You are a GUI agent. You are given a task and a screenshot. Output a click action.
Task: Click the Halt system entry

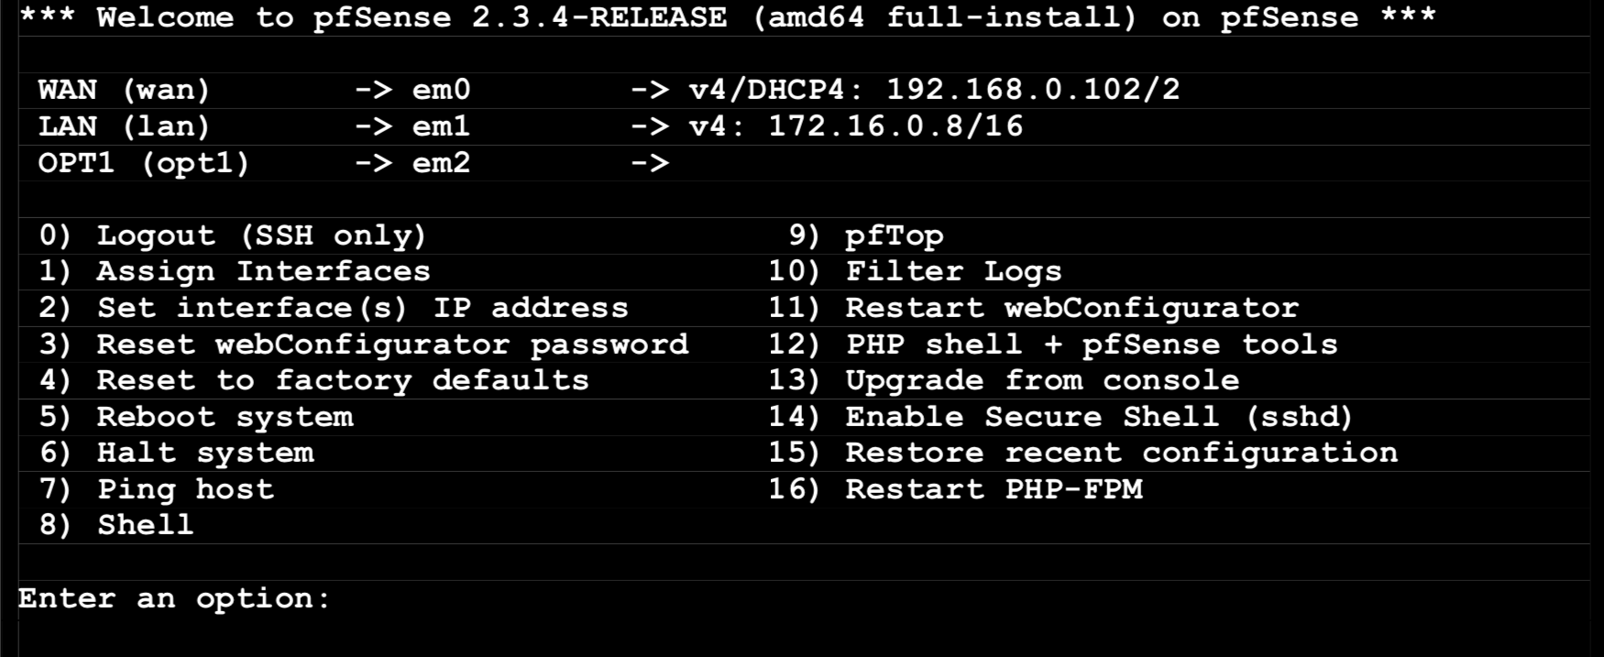pos(177,453)
